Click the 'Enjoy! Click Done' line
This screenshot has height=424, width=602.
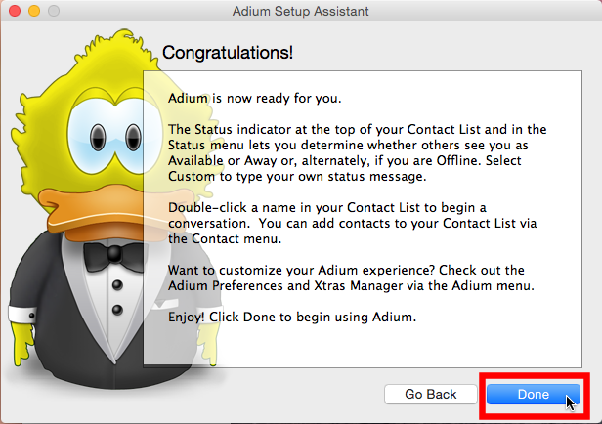(x=292, y=317)
